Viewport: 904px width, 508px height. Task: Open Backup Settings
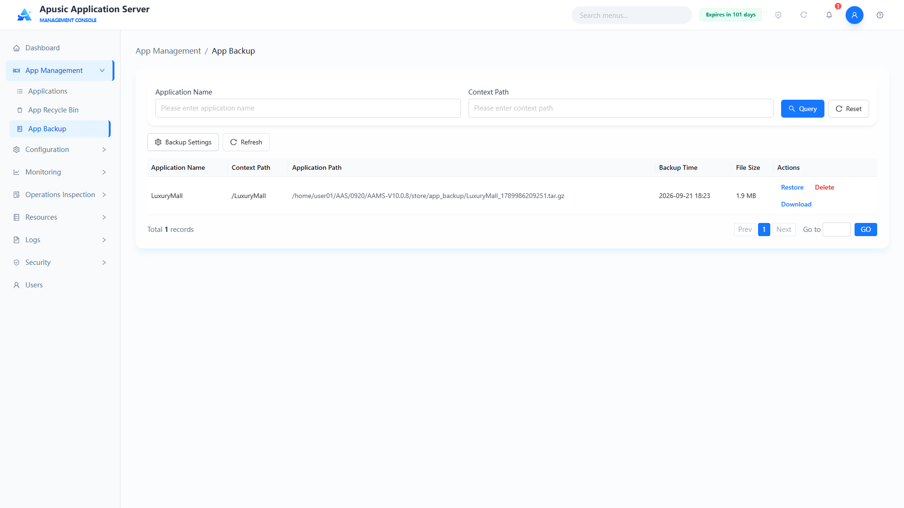[x=183, y=142]
